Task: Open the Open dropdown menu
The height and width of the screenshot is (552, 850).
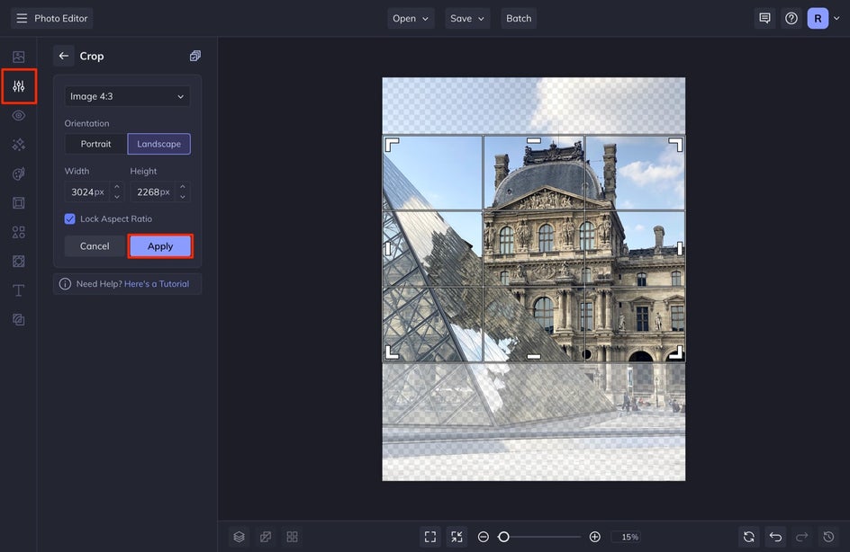Action: point(411,18)
